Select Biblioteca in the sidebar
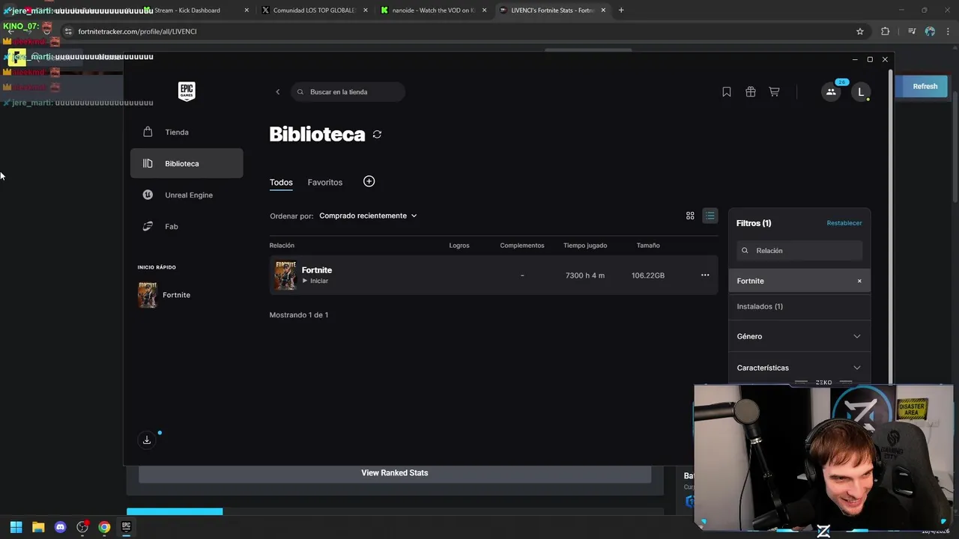 pos(187,163)
